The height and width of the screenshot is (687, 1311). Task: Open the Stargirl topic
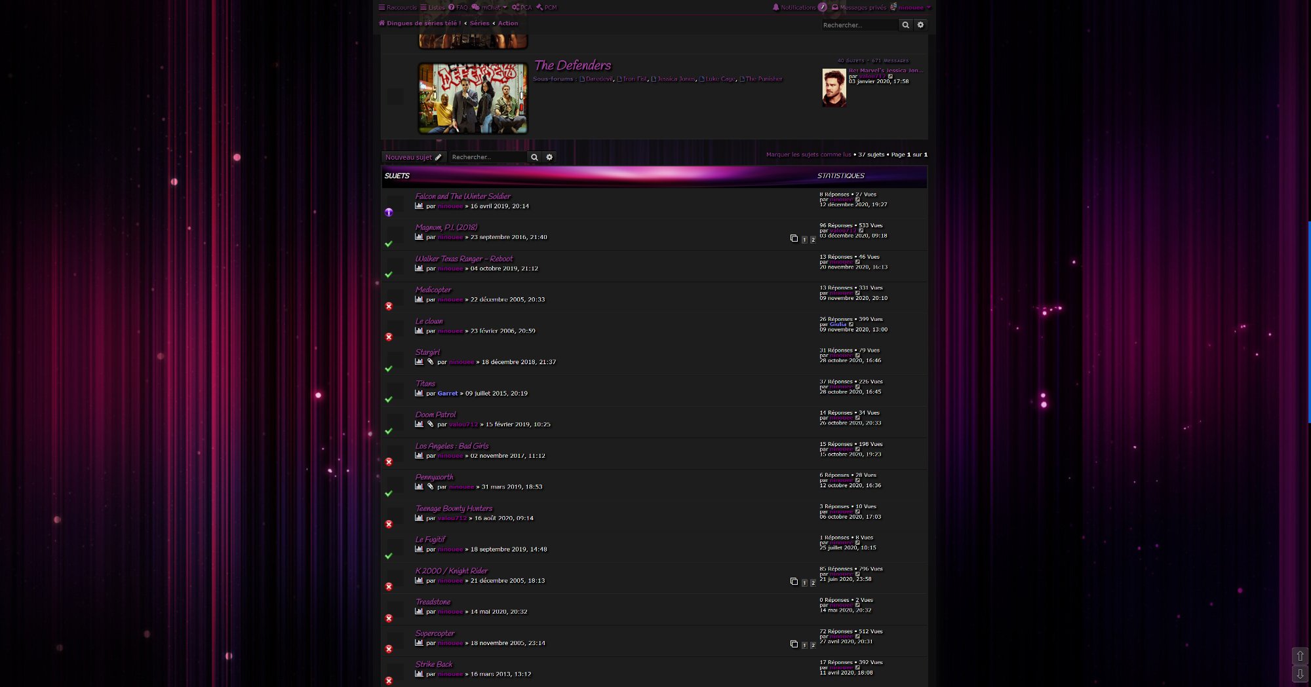(427, 352)
